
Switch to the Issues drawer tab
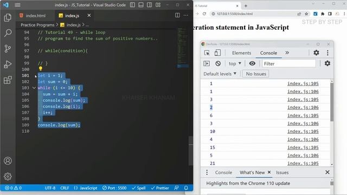click(282, 172)
